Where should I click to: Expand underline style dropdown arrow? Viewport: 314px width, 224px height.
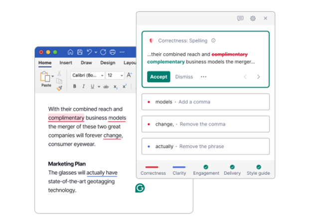pos(99,87)
